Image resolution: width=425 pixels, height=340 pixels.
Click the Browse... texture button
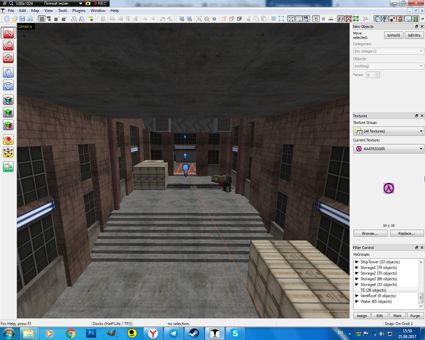click(x=370, y=233)
